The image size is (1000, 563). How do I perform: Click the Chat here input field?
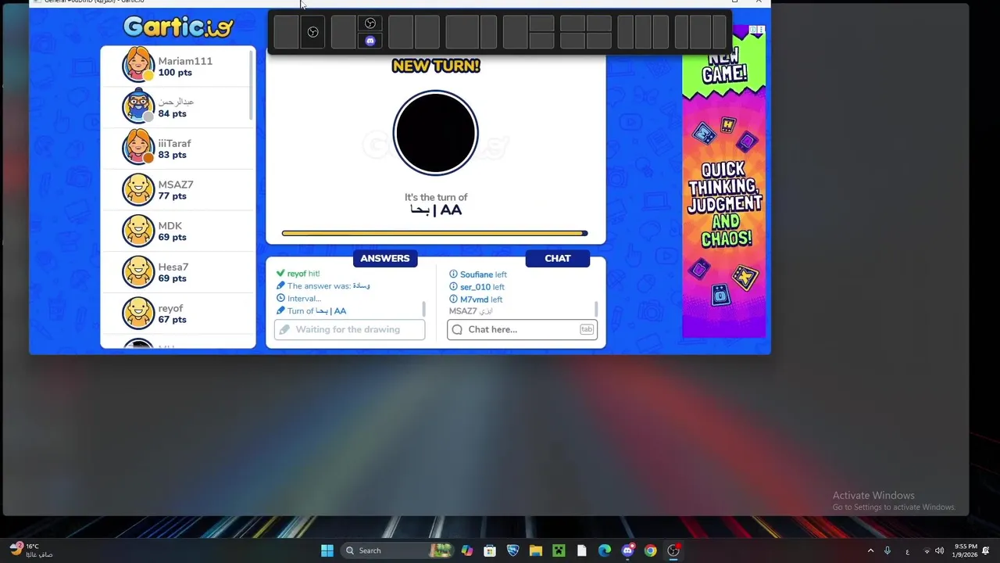(x=522, y=329)
